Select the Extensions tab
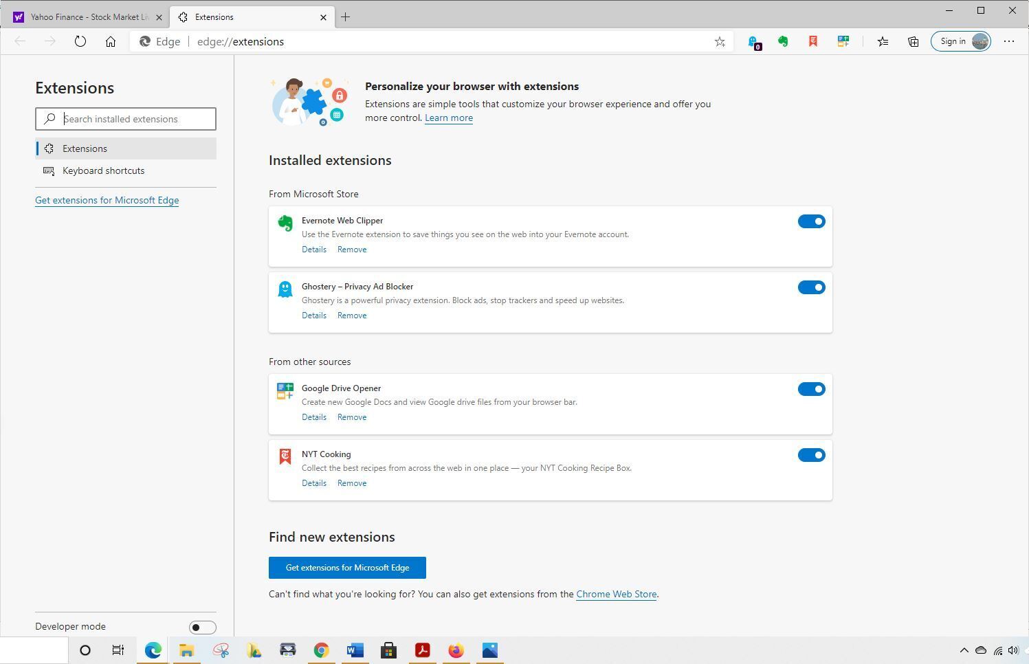The width and height of the screenshot is (1029, 664). click(x=252, y=17)
